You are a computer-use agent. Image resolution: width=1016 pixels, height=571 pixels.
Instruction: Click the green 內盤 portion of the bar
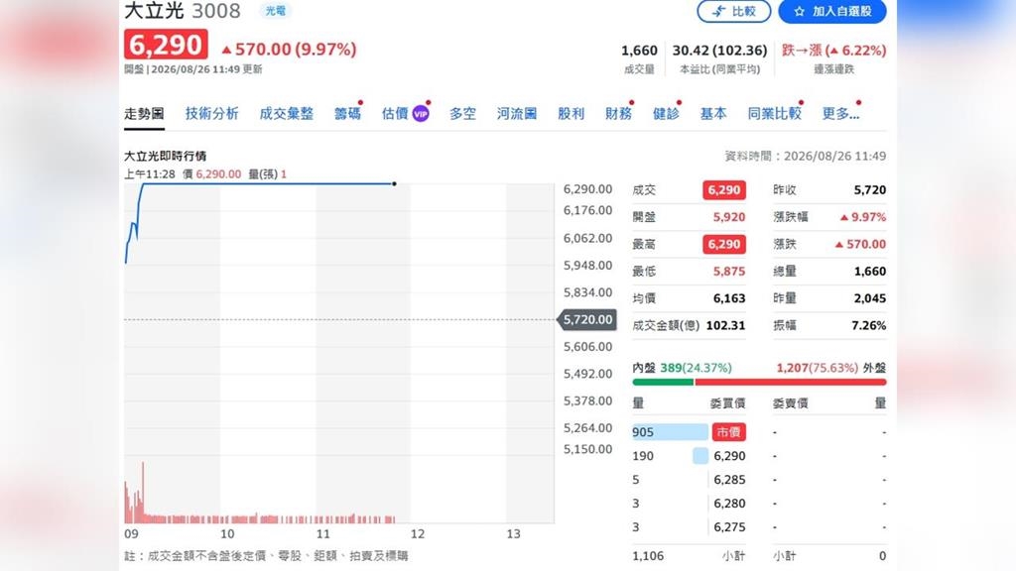click(663, 382)
